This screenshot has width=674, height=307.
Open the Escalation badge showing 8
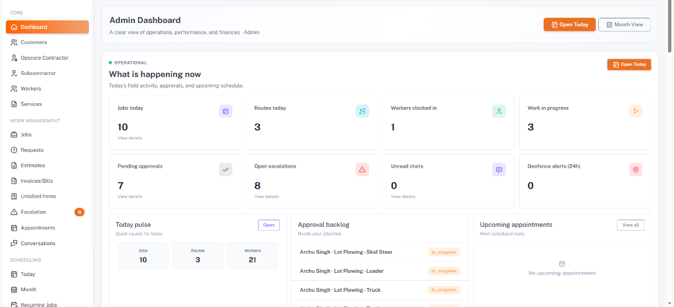click(80, 212)
